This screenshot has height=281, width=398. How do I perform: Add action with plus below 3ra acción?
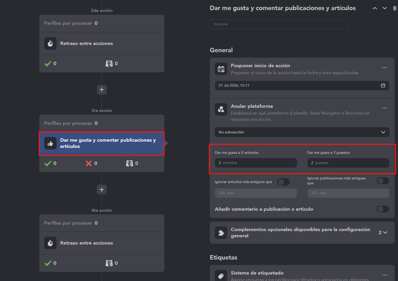click(102, 189)
